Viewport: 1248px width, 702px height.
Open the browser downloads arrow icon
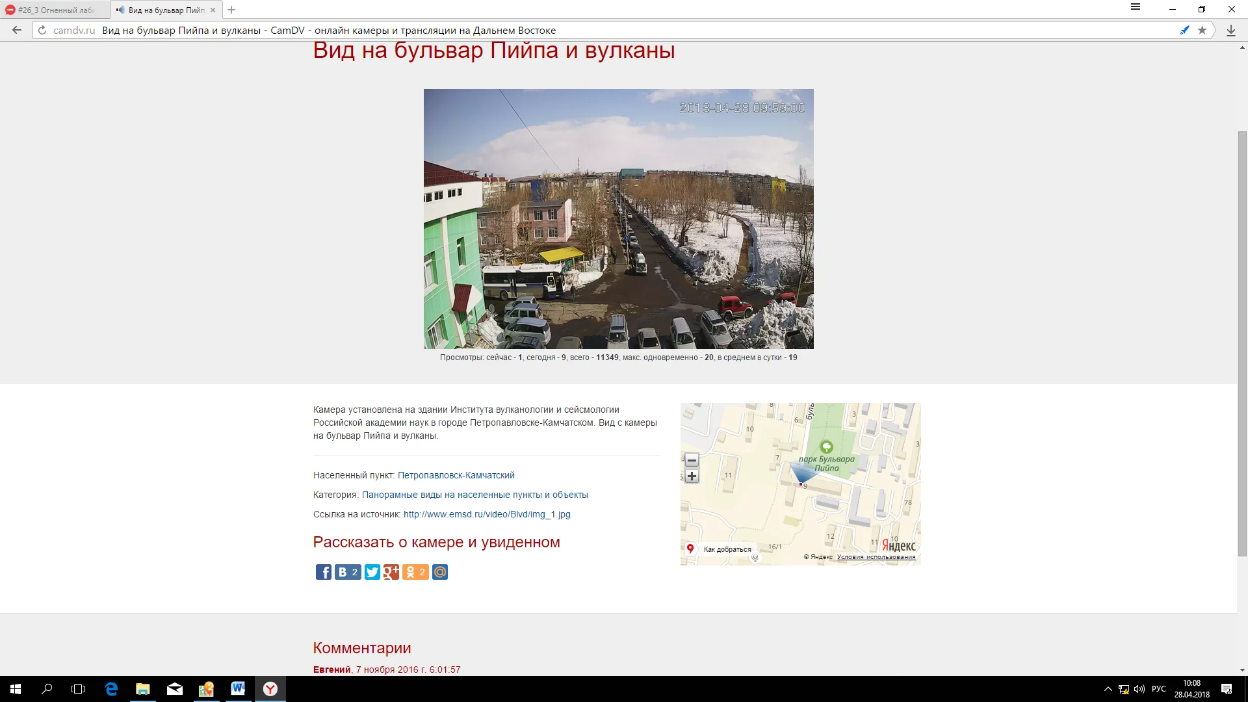pos(1230,31)
